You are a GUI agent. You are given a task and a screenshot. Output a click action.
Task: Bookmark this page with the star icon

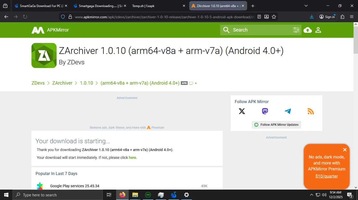coord(274,17)
